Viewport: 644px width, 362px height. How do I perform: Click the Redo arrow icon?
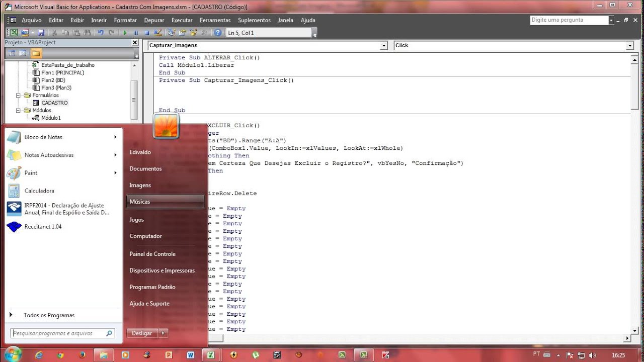pos(112,33)
